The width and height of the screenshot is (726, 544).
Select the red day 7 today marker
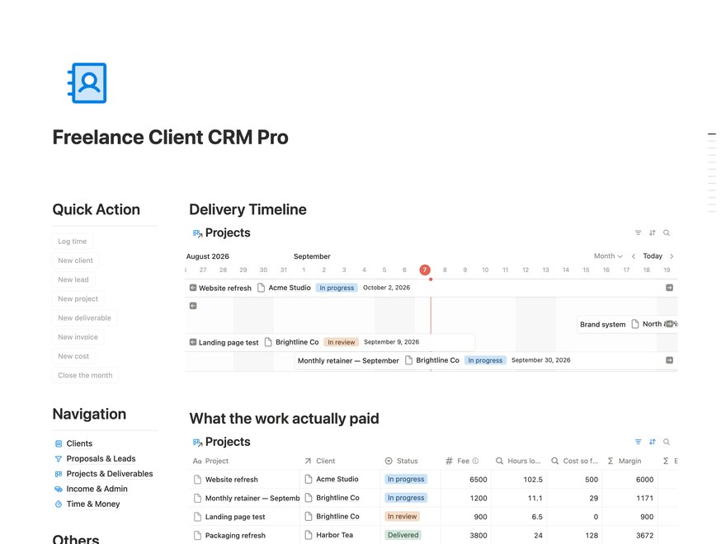(425, 270)
